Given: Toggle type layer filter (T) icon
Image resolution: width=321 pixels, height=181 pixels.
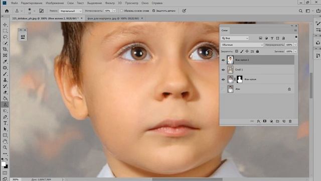Looking at the screenshot, I should point(272,38).
